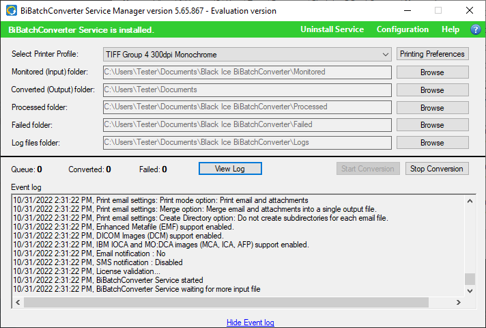Click the event log horizontal scrollbar thumb
Viewport: 486px width, 328px height.
coord(226,302)
